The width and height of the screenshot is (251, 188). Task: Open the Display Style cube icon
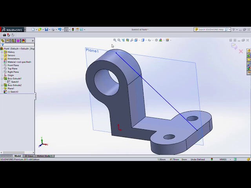coord(143,40)
